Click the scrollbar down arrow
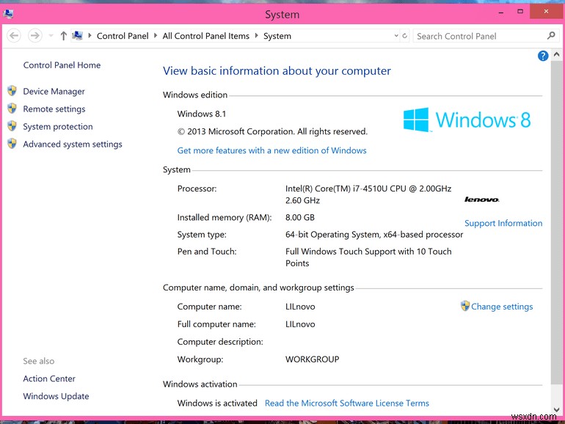Viewport: 565px width, 424px height. point(556,409)
